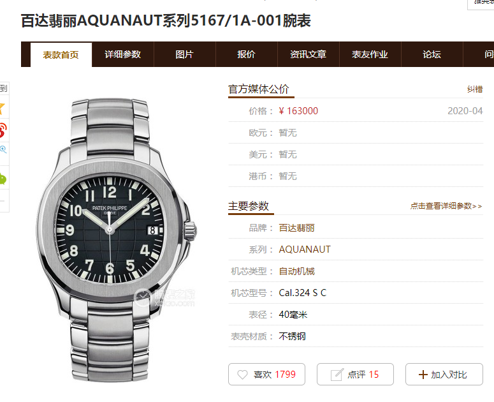Open the 详细参数 tab
Image resolution: width=494 pixels, height=402 pixels.
coord(123,54)
